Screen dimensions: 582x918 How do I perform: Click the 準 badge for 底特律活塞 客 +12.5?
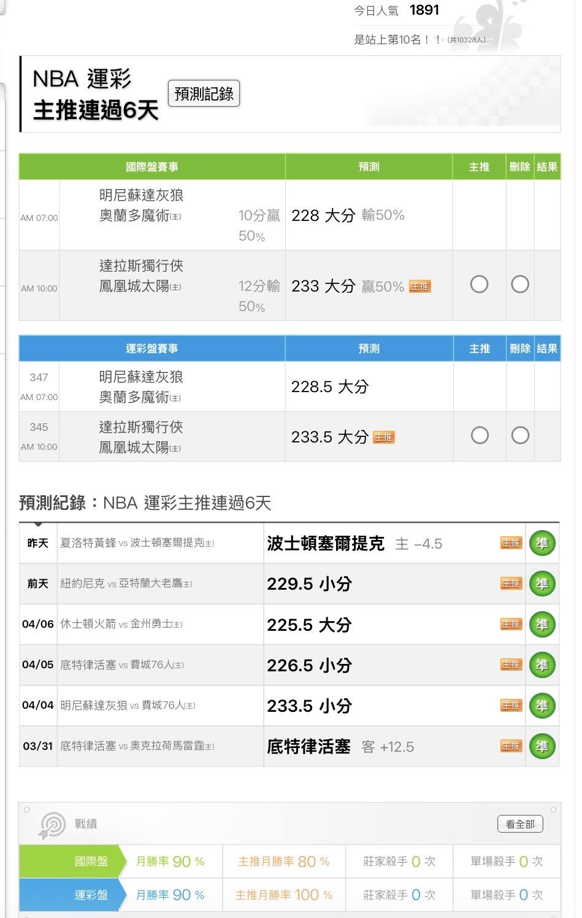[x=542, y=746]
